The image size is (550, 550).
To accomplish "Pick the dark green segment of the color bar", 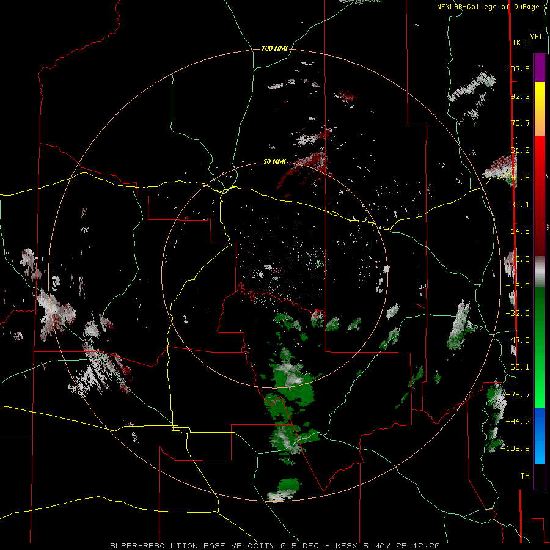I will click(x=540, y=316).
